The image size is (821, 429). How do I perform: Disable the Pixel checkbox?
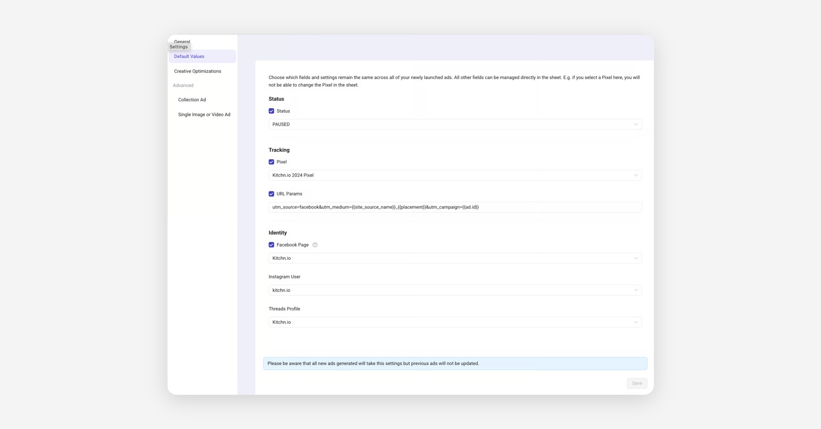pyautogui.click(x=271, y=162)
